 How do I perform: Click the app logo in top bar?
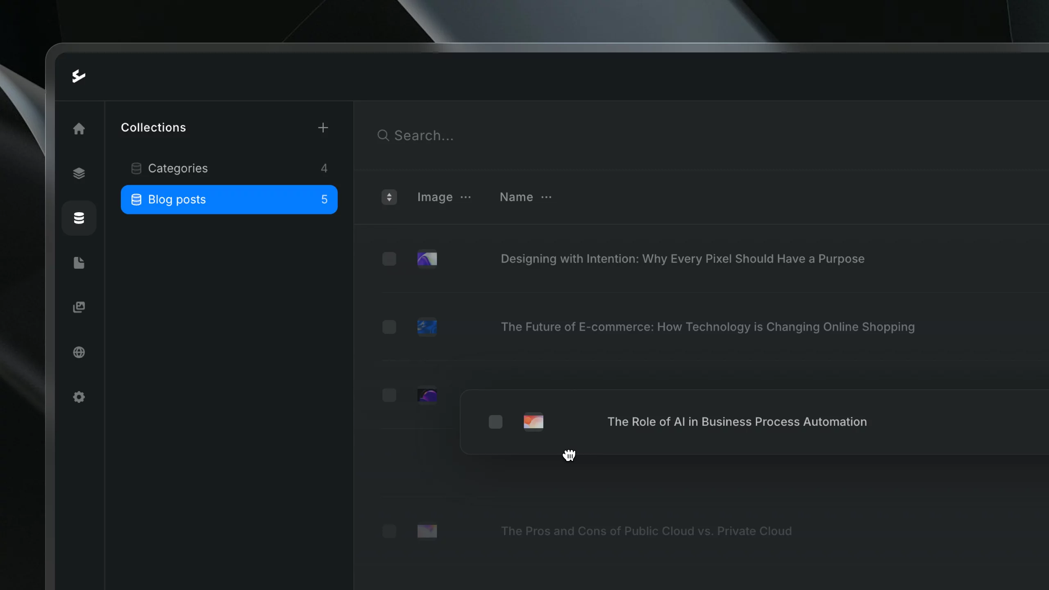(x=79, y=76)
